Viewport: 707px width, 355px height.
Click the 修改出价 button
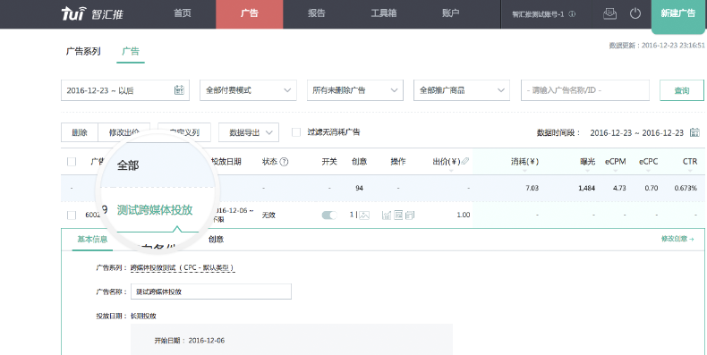click(124, 132)
